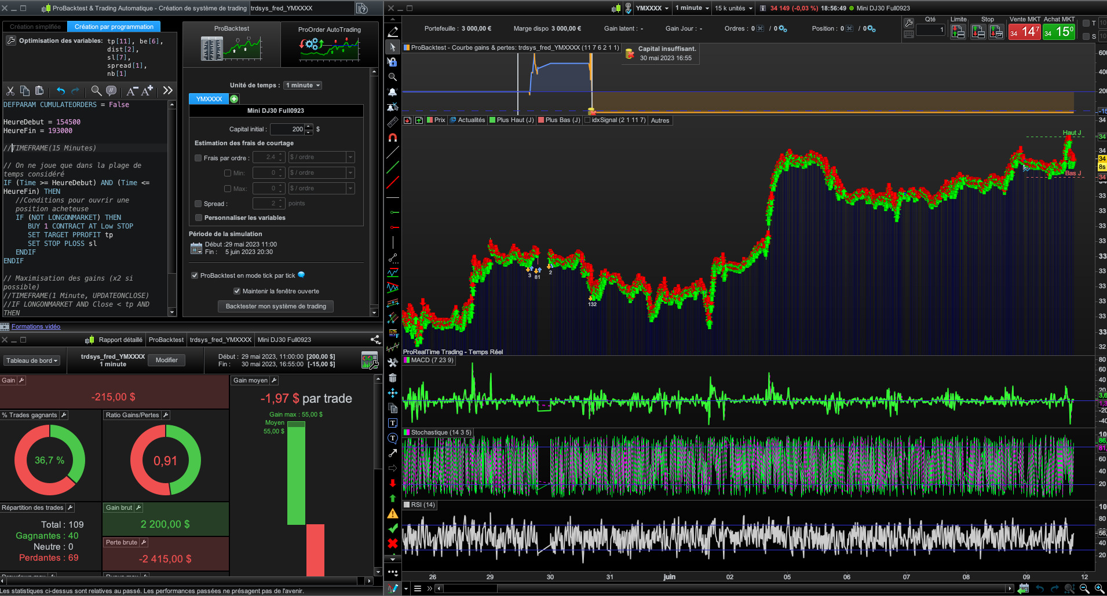The image size is (1107, 596).
Task: Click the alert bell icon in chart toolbar
Action: point(393,92)
